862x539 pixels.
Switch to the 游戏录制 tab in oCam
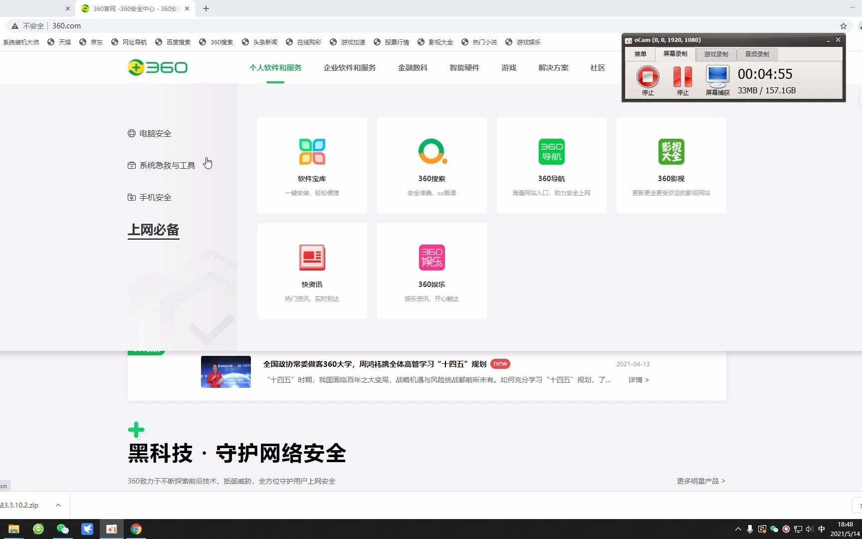click(716, 54)
